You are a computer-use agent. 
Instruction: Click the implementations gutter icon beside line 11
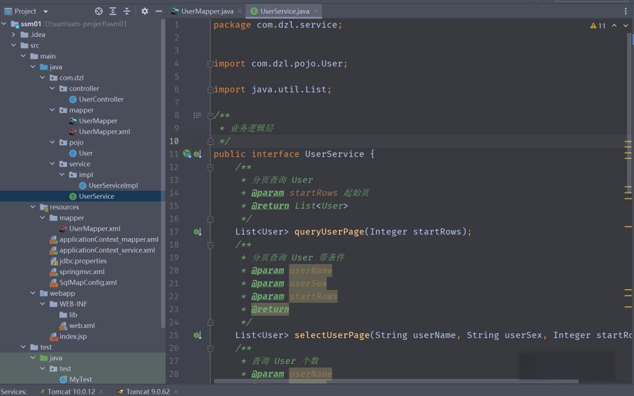pyautogui.click(x=197, y=154)
